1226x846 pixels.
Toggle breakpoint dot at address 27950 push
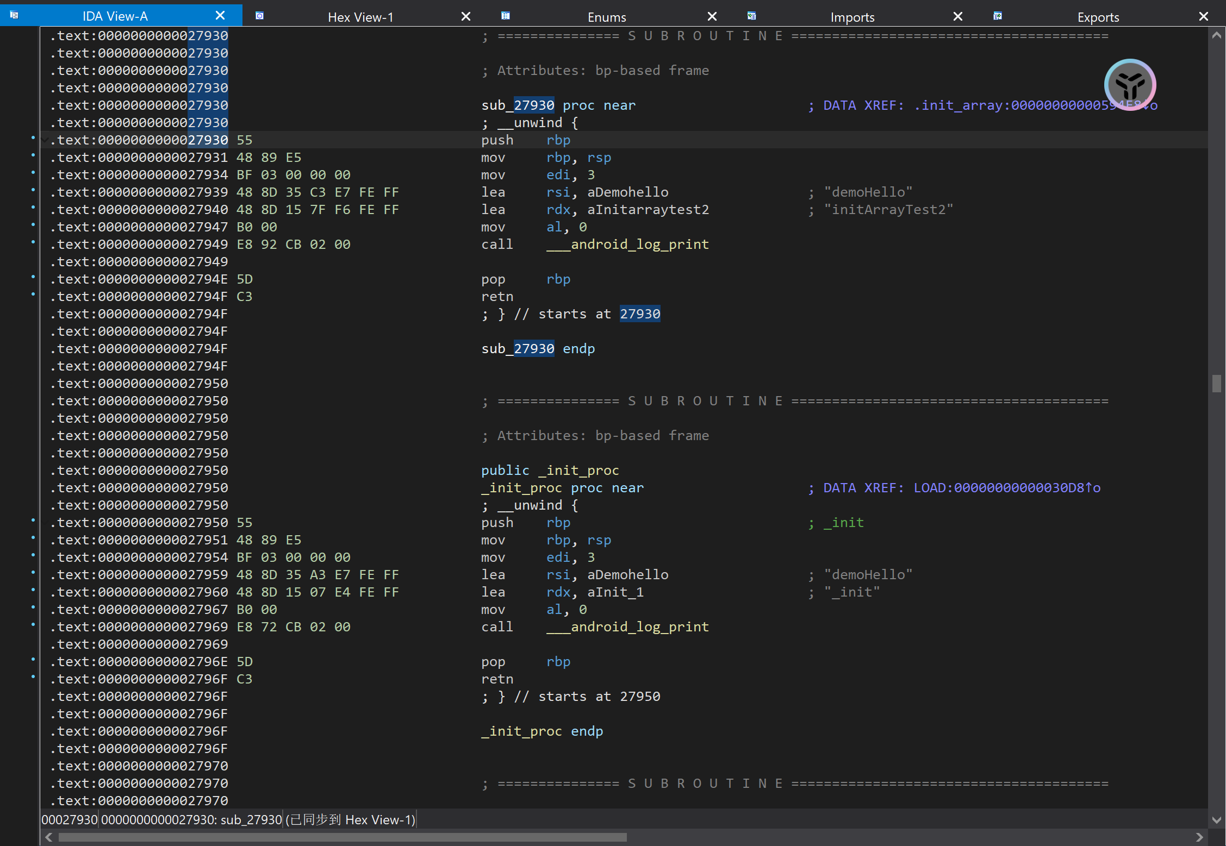(33, 521)
